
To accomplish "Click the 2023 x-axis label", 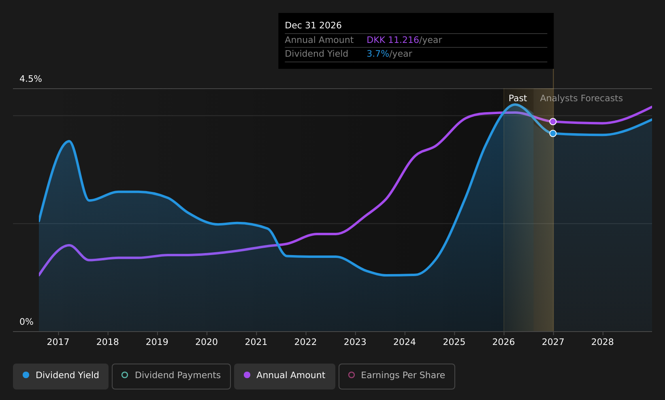I will click(355, 342).
